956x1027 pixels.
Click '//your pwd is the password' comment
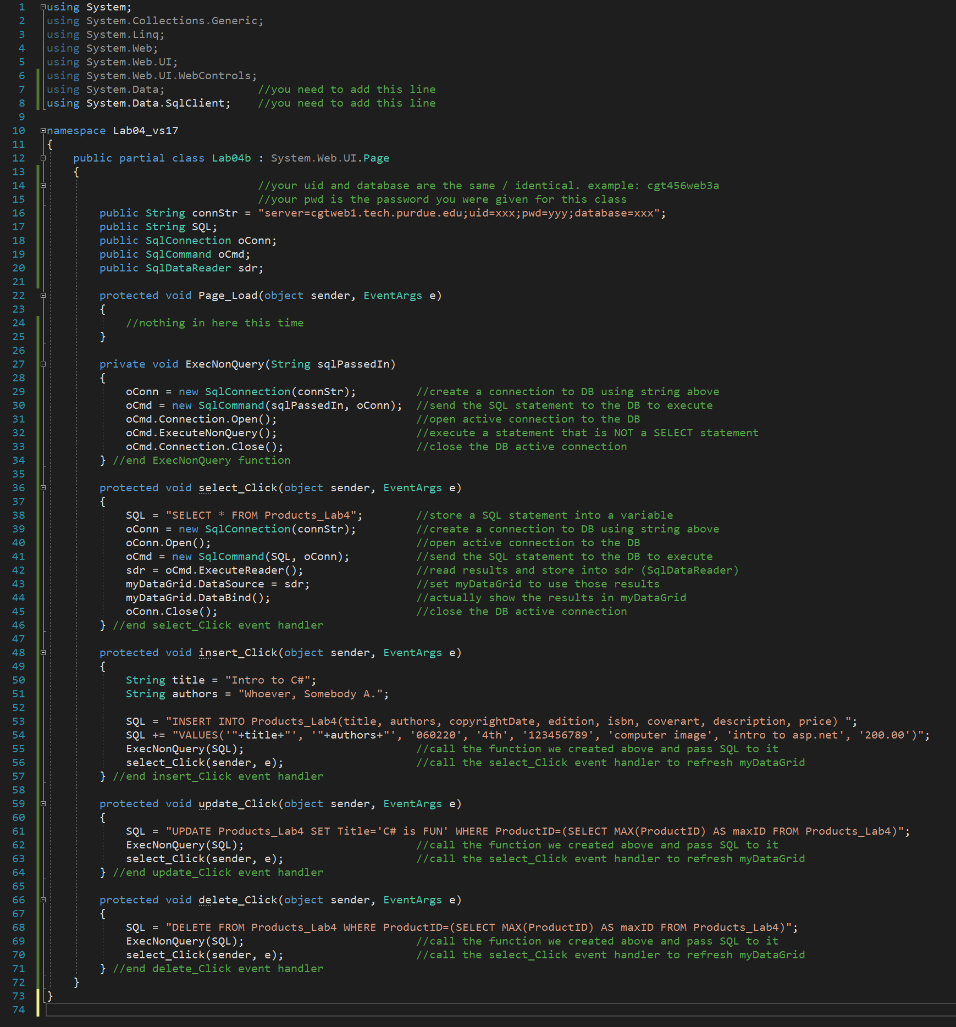(442, 199)
